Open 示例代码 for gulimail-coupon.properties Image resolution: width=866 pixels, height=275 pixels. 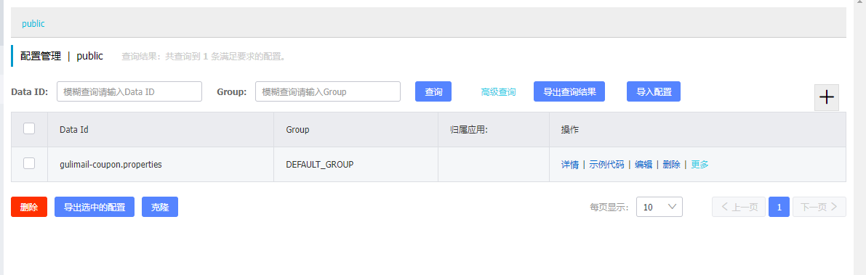[x=606, y=164]
